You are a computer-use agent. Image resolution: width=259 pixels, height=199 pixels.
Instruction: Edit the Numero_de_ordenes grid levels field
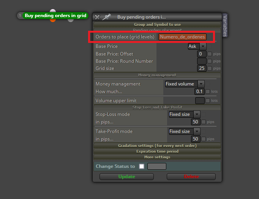click(182, 37)
